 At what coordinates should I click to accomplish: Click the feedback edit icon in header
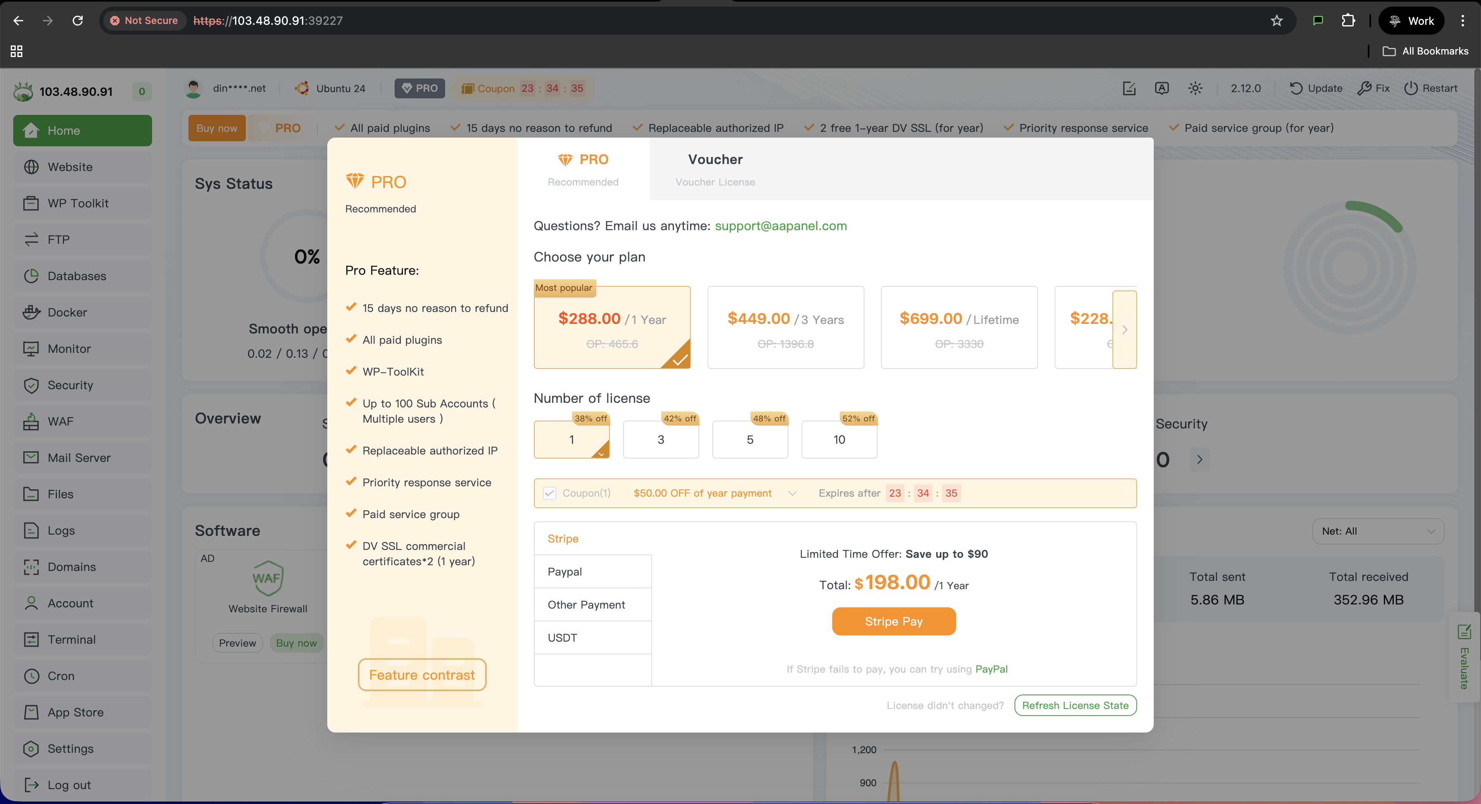click(x=1129, y=88)
